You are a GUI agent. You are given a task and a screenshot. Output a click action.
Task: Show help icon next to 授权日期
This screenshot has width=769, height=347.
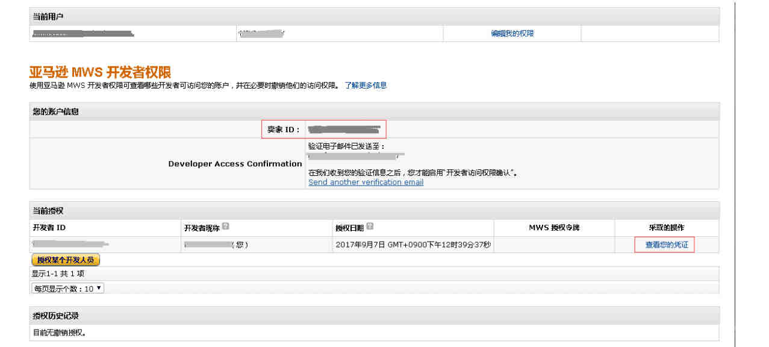click(x=370, y=227)
